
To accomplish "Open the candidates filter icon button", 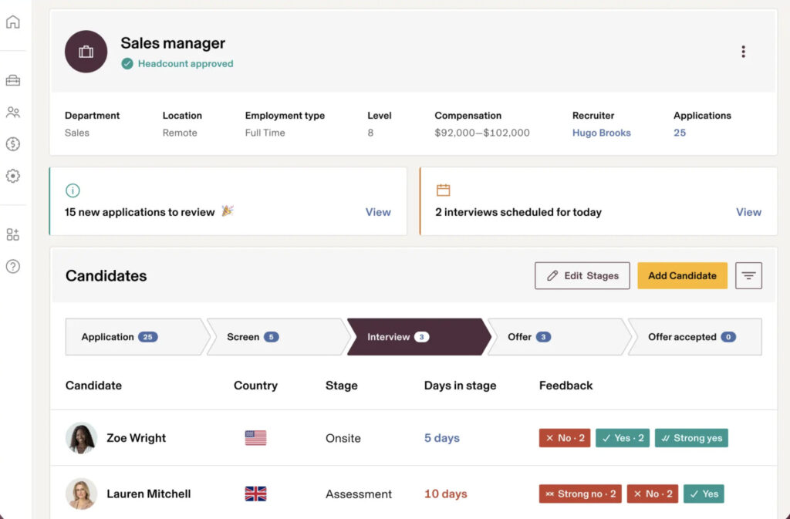I will pyautogui.click(x=748, y=275).
